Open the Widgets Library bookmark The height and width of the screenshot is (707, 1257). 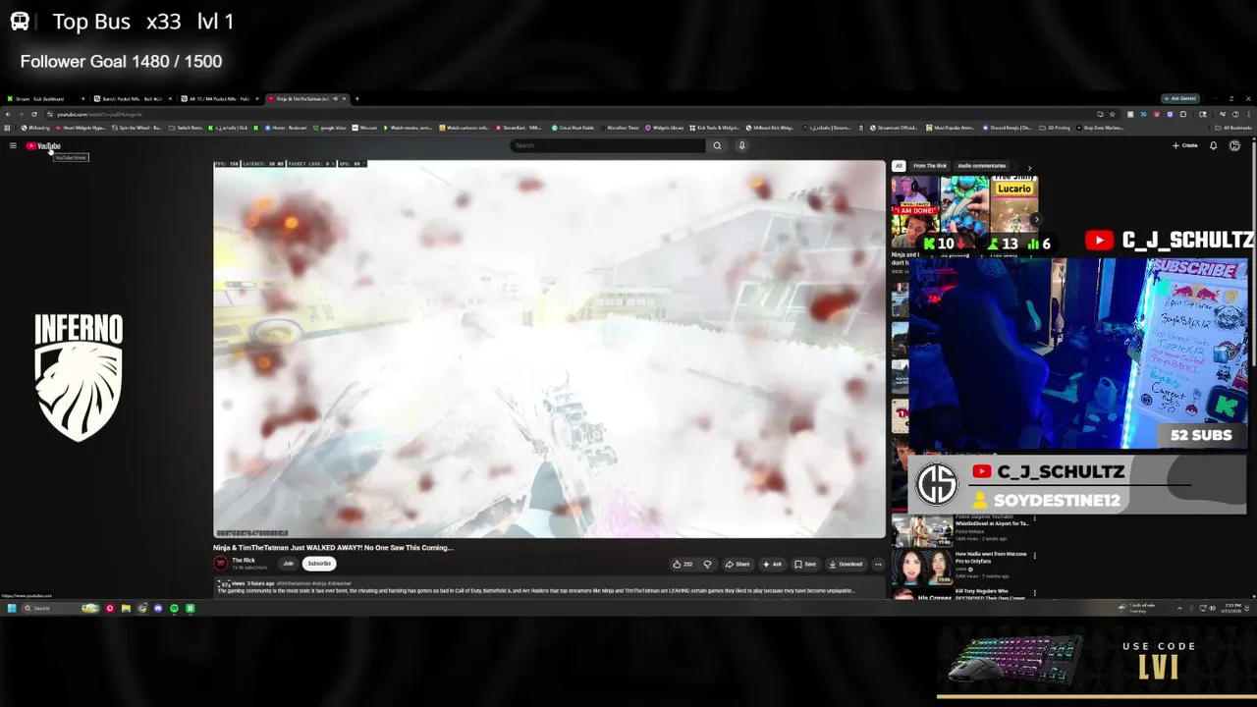click(665, 128)
